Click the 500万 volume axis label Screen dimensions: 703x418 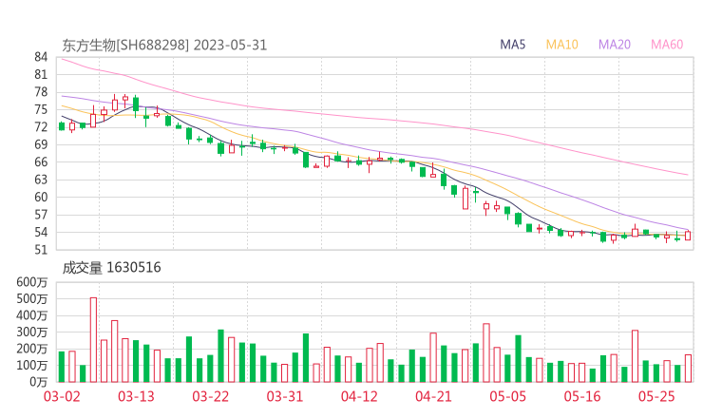32,298
